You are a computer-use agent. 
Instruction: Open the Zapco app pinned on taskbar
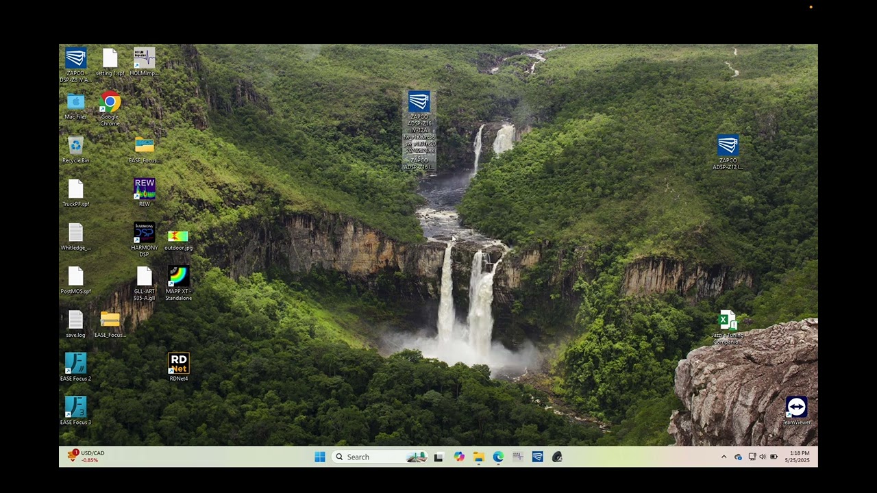click(538, 457)
